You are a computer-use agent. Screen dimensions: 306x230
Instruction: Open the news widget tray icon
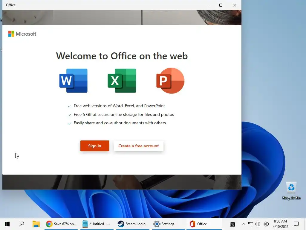pos(232,224)
